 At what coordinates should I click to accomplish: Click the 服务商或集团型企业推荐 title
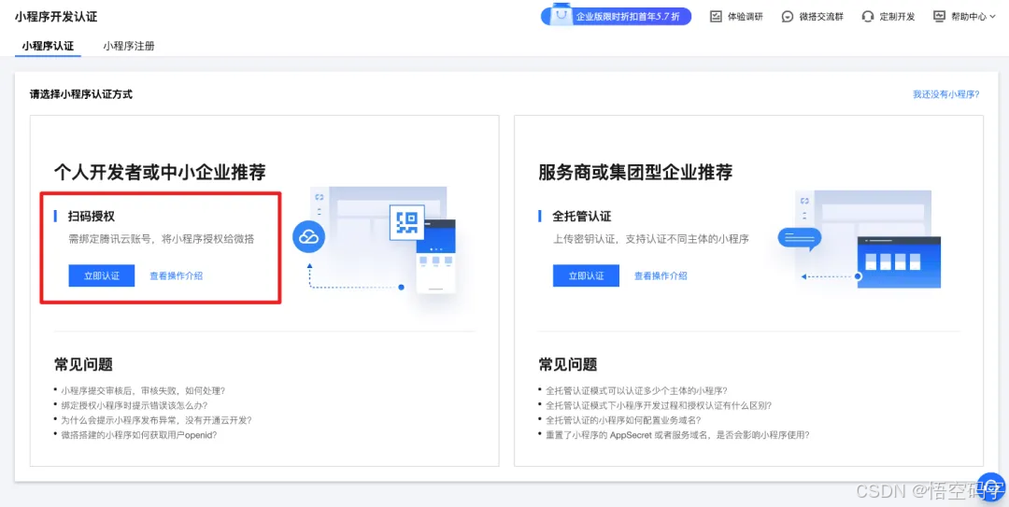tap(635, 173)
